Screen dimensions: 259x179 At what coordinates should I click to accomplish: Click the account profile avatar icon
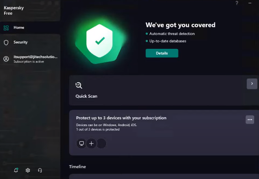(6, 59)
